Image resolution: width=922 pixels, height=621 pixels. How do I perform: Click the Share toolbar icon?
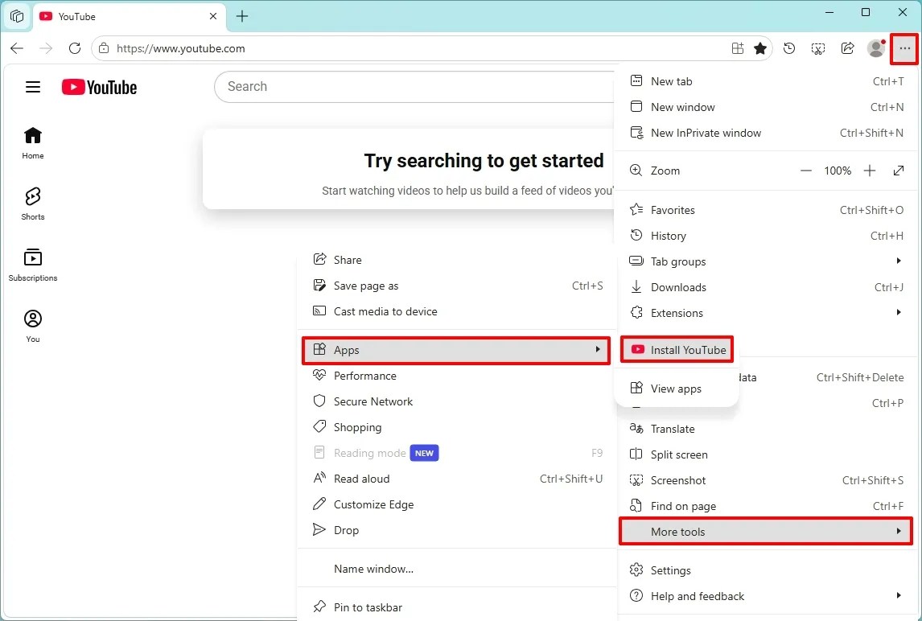[847, 48]
